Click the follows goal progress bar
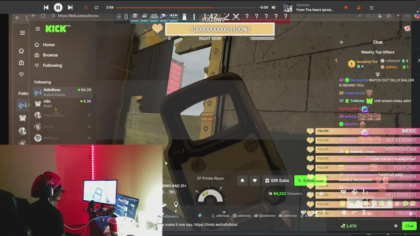This screenshot has height=236, width=420. coord(220,29)
